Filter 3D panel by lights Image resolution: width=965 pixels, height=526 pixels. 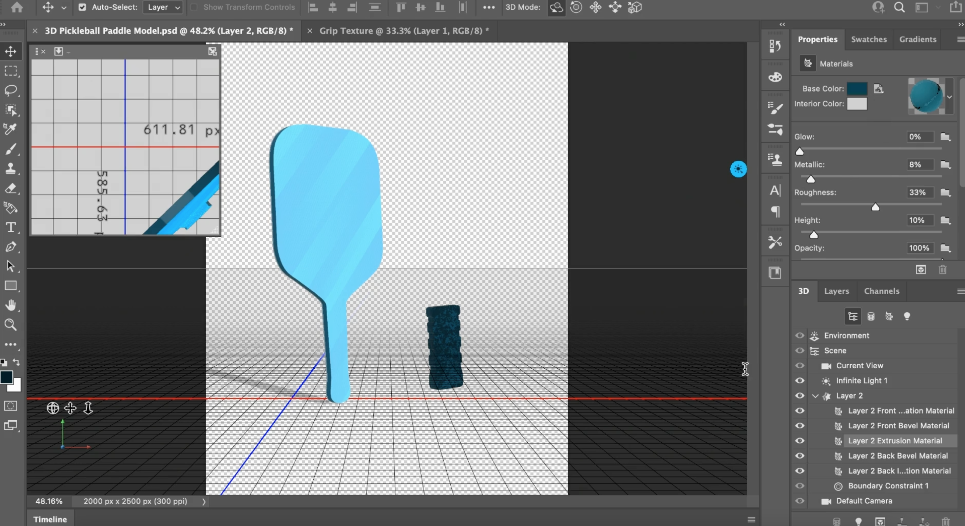coord(907,317)
